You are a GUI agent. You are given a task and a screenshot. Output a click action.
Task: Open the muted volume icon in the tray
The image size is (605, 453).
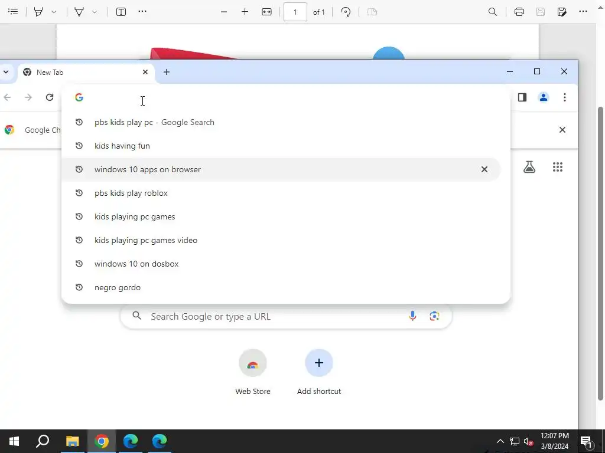(x=529, y=441)
